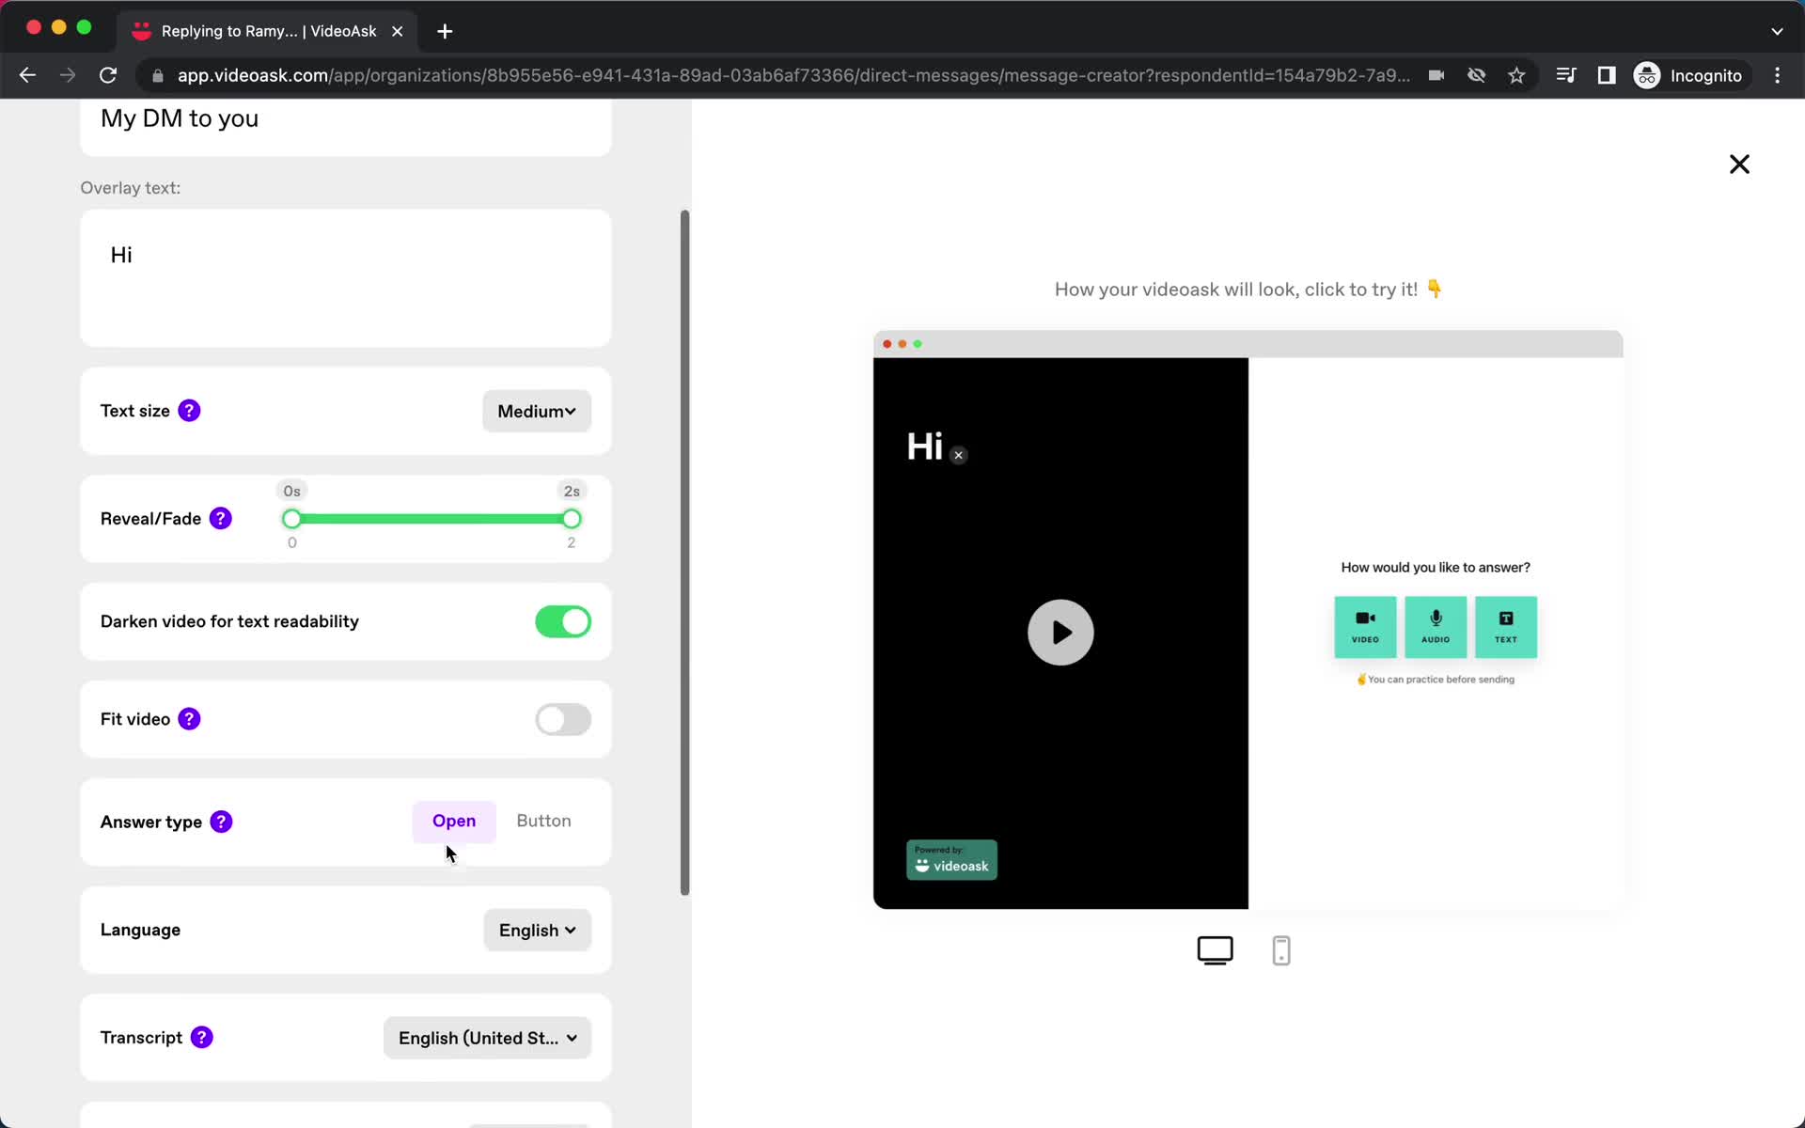Switch preview to desktop view icon
Image resolution: width=1805 pixels, height=1128 pixels.
point(1214,949)
